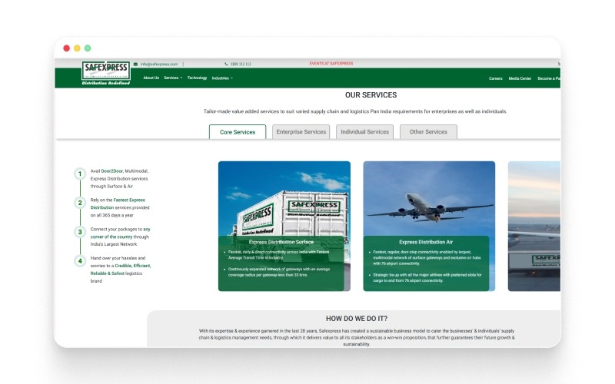Select the Core Services tab
Image resolution: width=615 pixels, height=384 pixels.
tap(238, 132)
